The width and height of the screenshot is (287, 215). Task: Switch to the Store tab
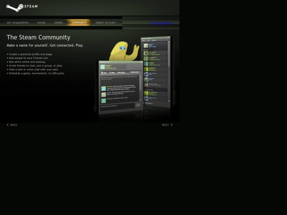[41, 23]
